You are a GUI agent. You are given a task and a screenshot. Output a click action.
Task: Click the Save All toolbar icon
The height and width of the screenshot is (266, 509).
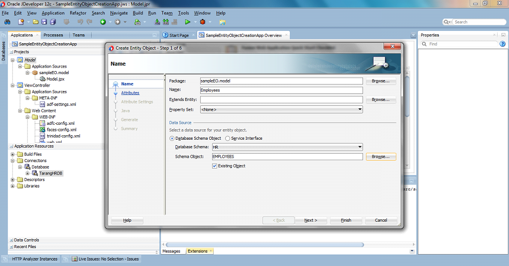[53, 22]
